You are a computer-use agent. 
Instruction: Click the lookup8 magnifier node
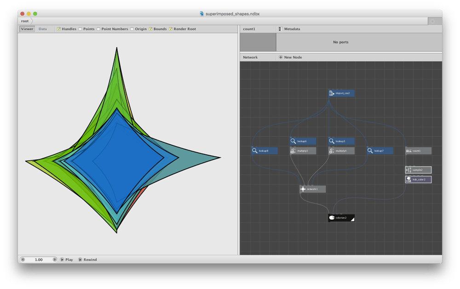coord(264,151)
